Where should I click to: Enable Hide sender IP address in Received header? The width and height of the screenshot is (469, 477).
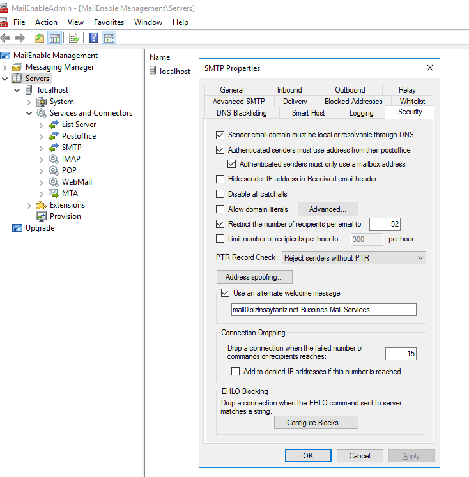tap(220, 179)
